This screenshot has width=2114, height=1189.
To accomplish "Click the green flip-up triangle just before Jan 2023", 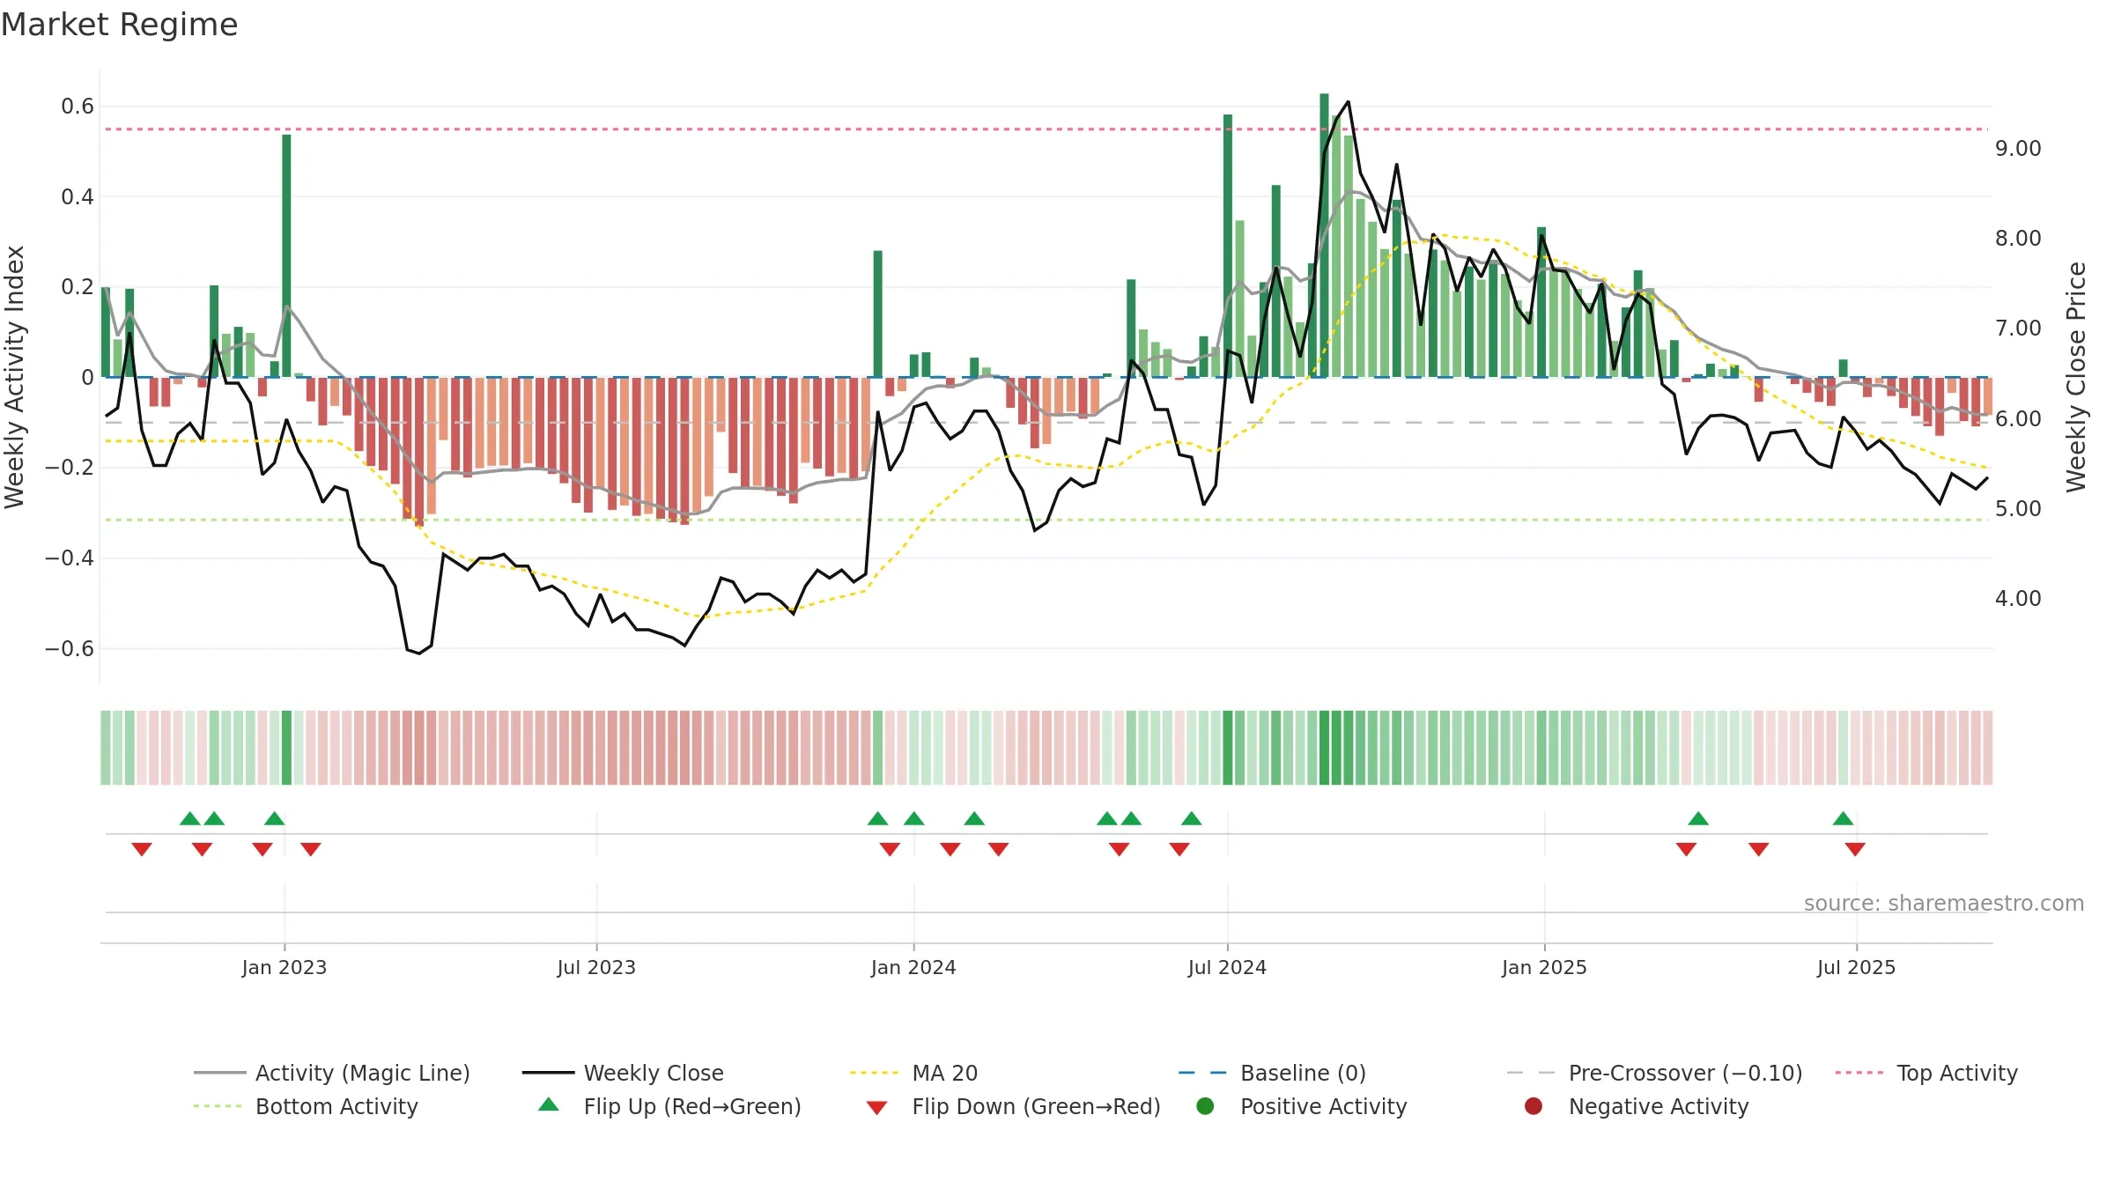I will click(275, 818).
